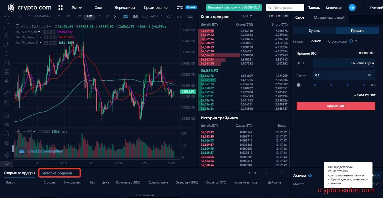Image resolution: width=383 pixels, height=198 pixels.
Task: Click the amount percentage slider handle
Action: coord(298,85)
